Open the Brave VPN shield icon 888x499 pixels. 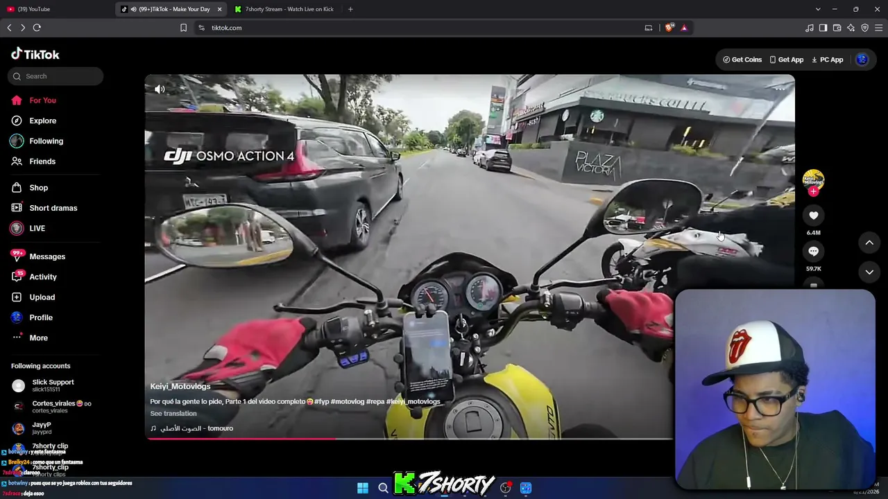coord(864,28)
